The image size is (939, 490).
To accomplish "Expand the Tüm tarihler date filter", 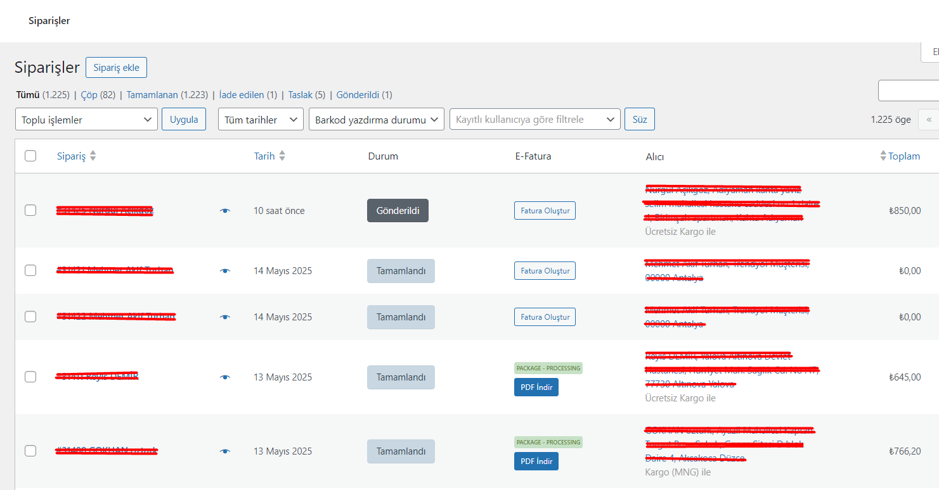I will point(261,119).
